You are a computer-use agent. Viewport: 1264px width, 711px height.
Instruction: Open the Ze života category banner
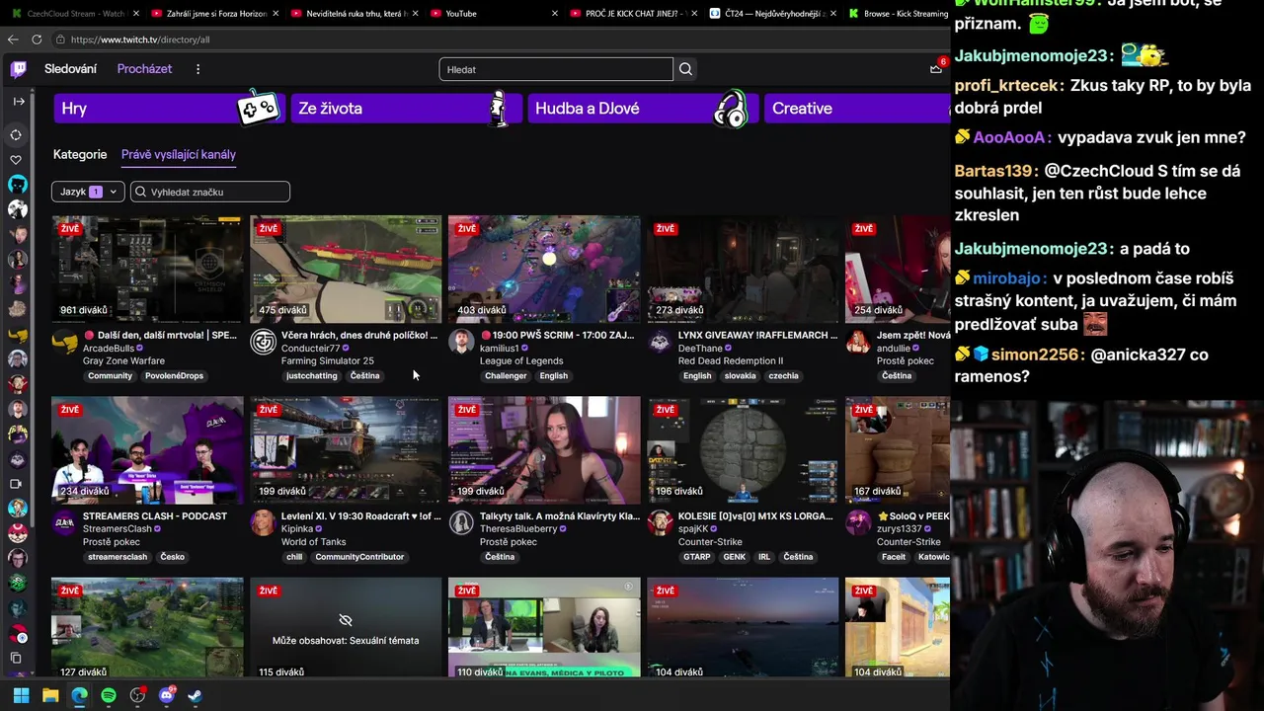coord(405,109)
